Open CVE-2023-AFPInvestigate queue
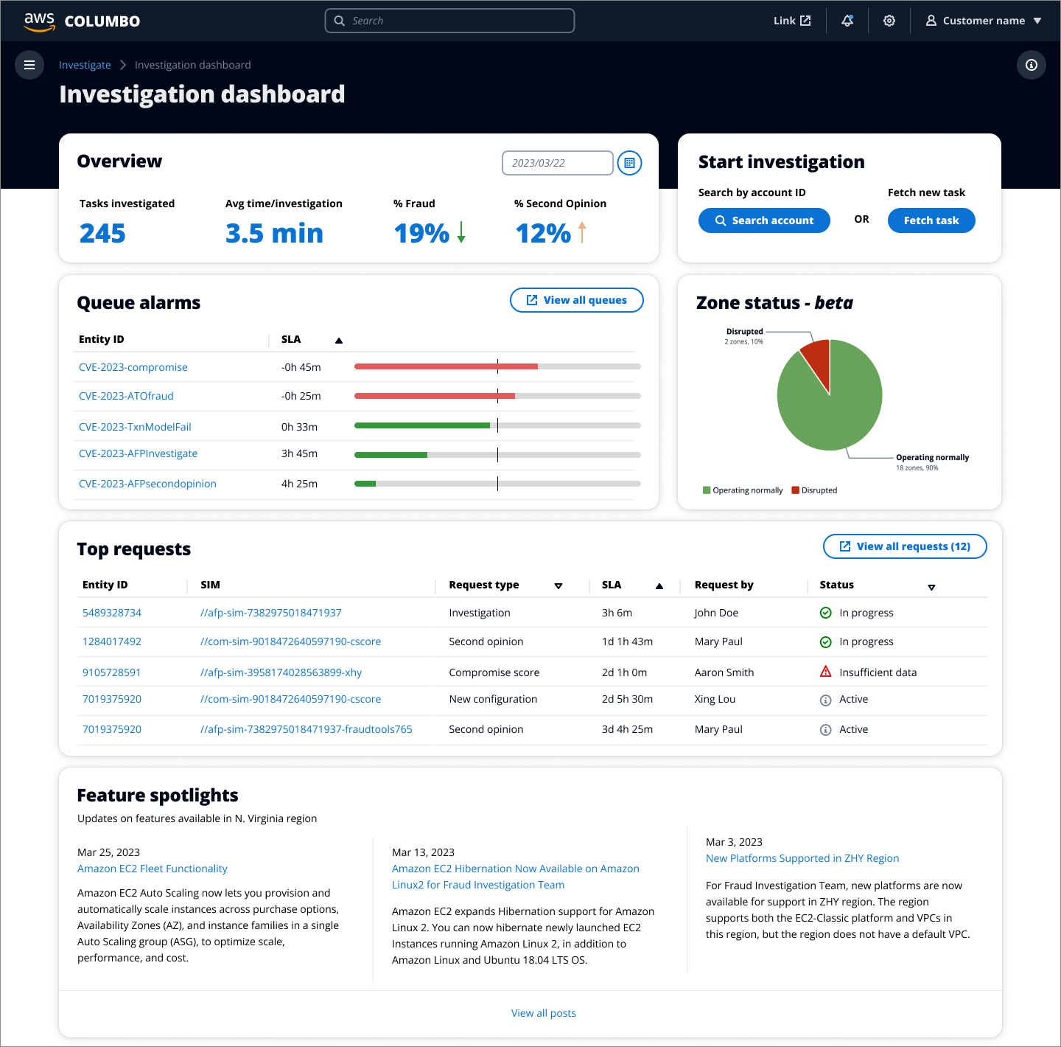The width and height of the screenshot is (1061, 1047). coord(138,453)
